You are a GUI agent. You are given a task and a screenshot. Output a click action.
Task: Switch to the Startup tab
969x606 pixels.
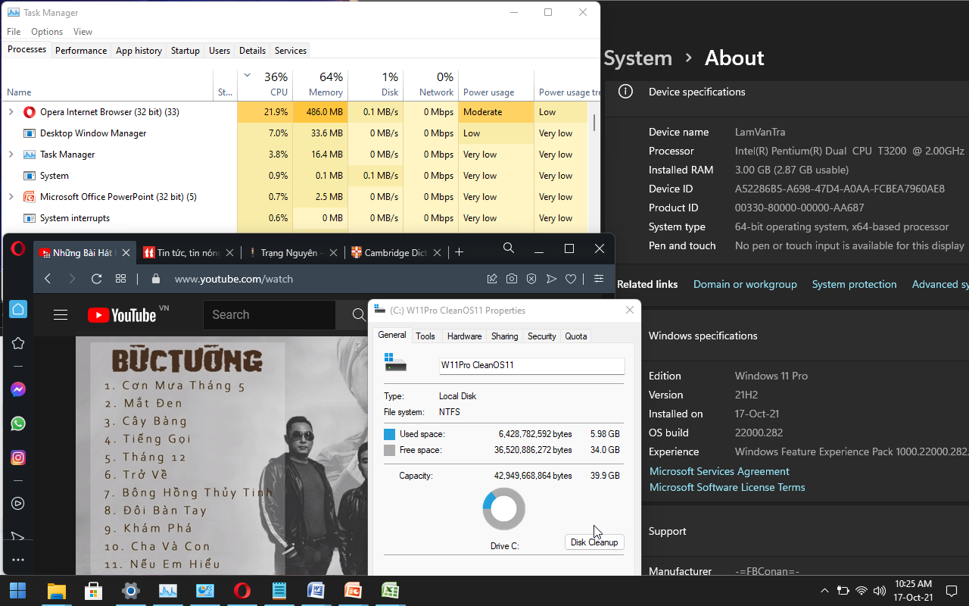[185, 51]
